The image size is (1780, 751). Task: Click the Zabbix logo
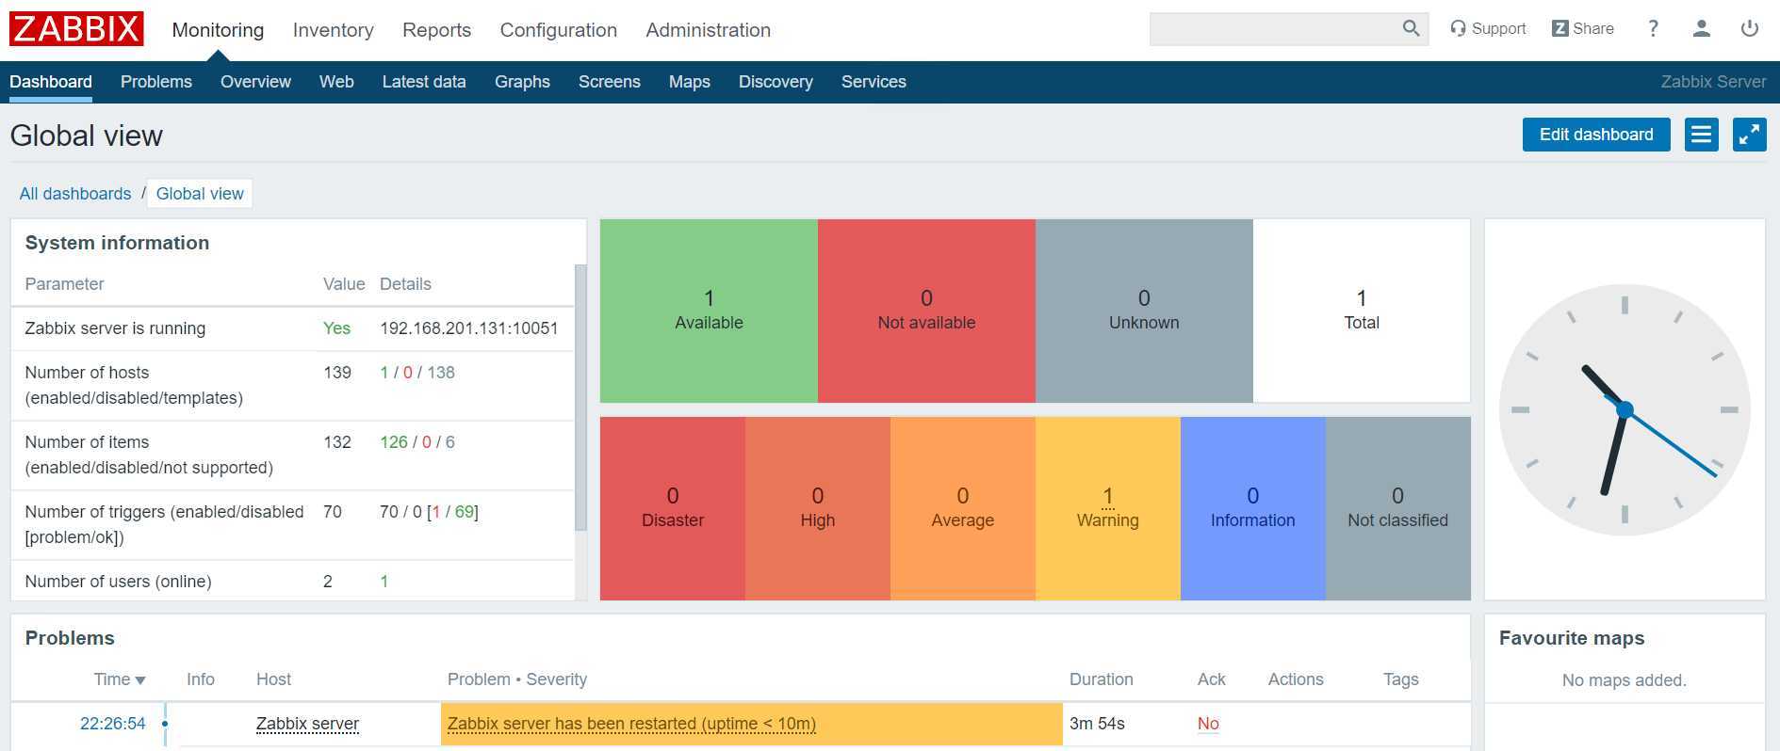click(x=76, y=29)
